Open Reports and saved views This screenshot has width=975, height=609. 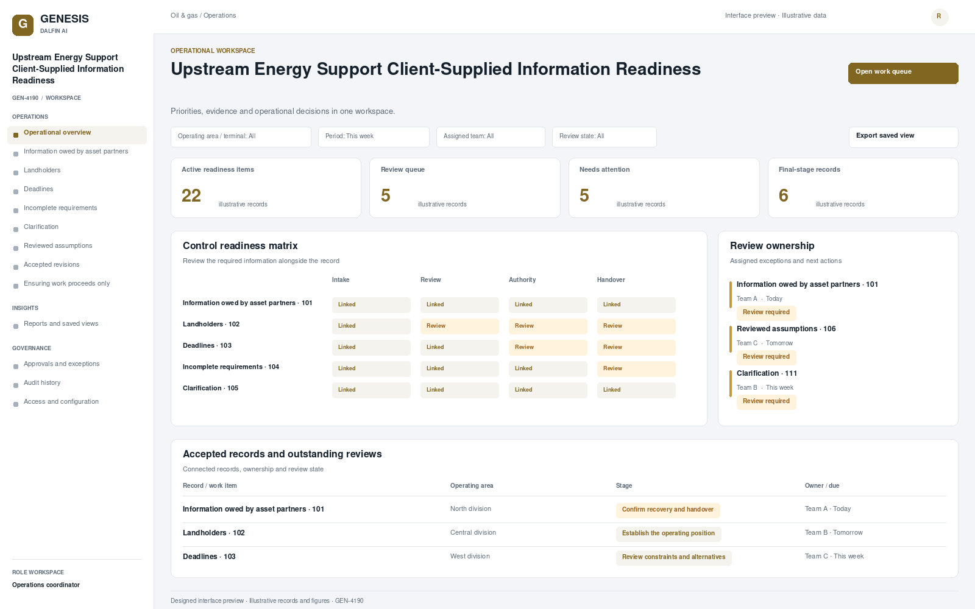(x=77, y=324)
